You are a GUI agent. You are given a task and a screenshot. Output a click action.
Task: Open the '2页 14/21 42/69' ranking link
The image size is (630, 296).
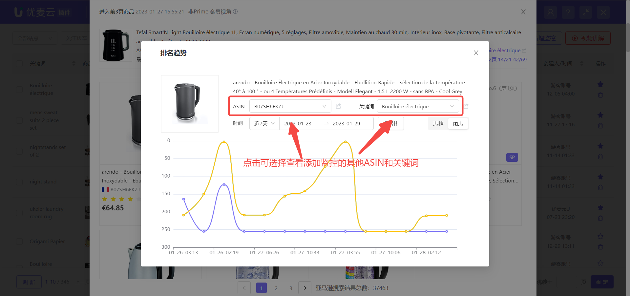click(x=508, y=60)
